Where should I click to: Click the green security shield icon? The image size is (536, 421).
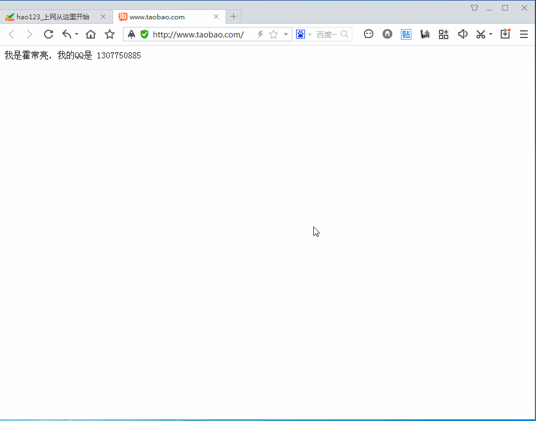point(144,34)
